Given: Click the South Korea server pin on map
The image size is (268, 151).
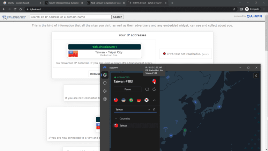Looking at the screenshot, I should [195, 102].
